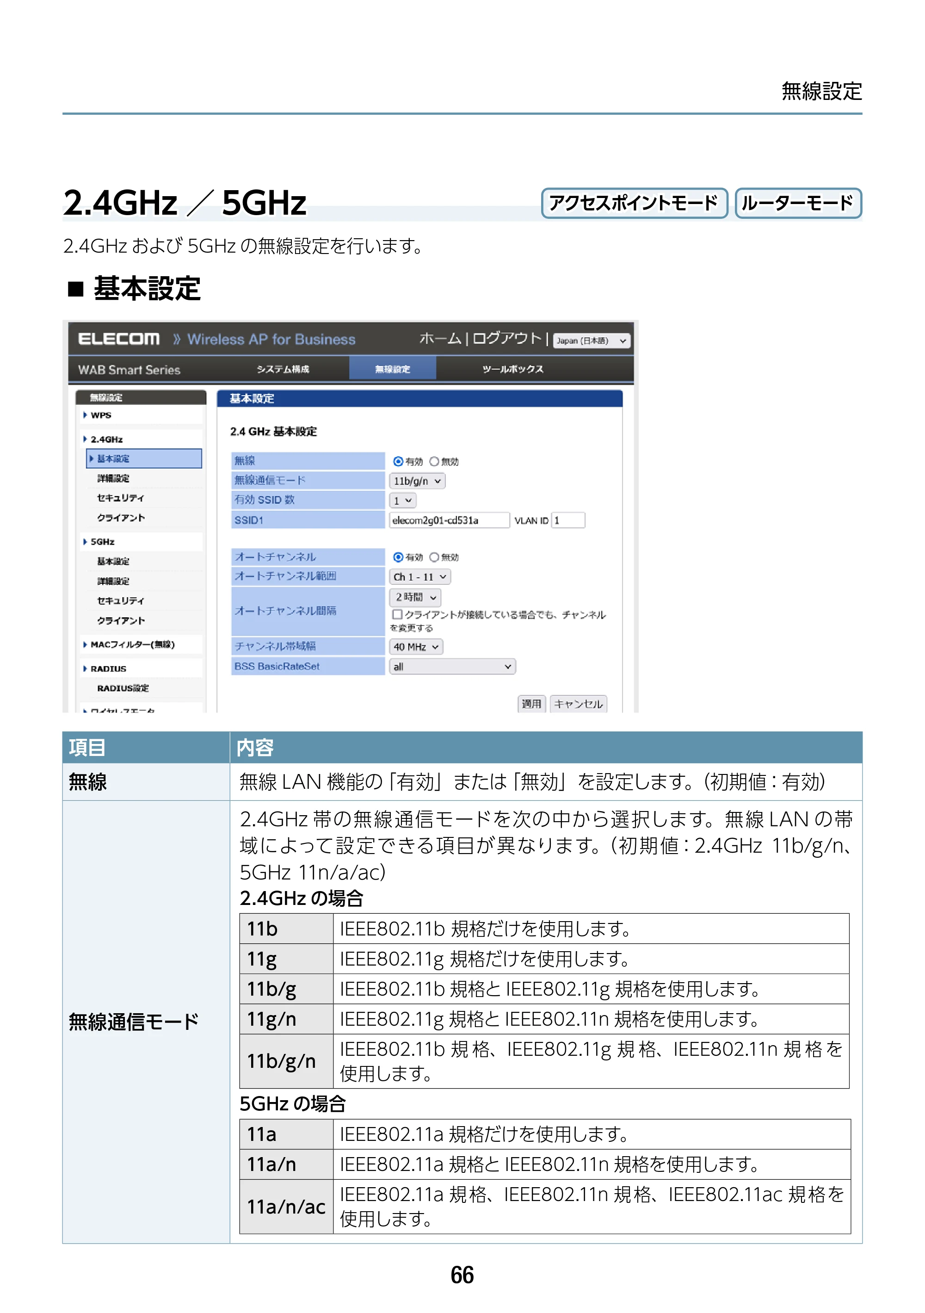Enable オートチャンネル with the 有効 radio

click(398, 557)
